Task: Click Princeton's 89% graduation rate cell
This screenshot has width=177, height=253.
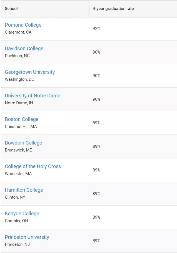Action: pyautogui.click(x=96, y=241)
